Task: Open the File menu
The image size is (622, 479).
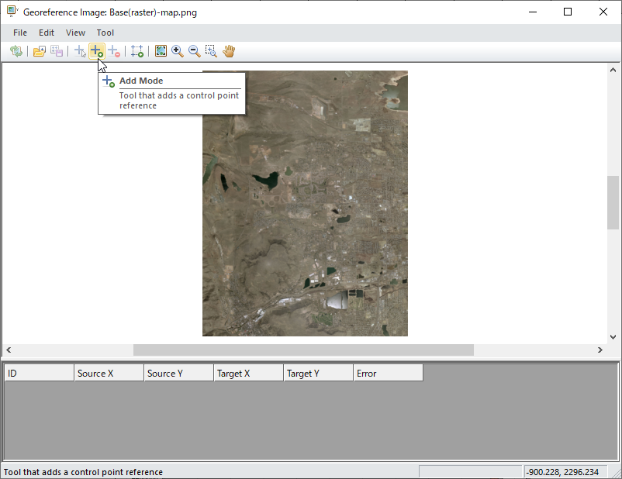Action: (20, 33)
